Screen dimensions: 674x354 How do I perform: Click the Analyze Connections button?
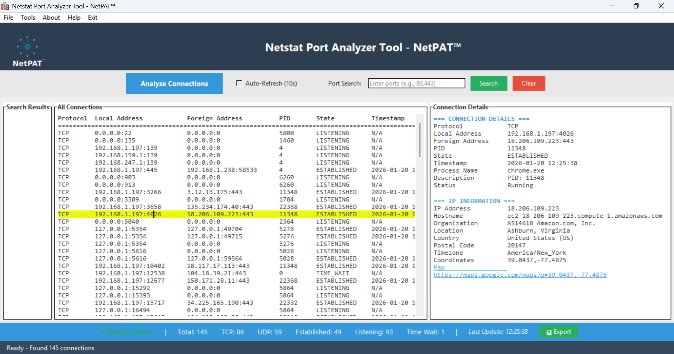point(174,84)
